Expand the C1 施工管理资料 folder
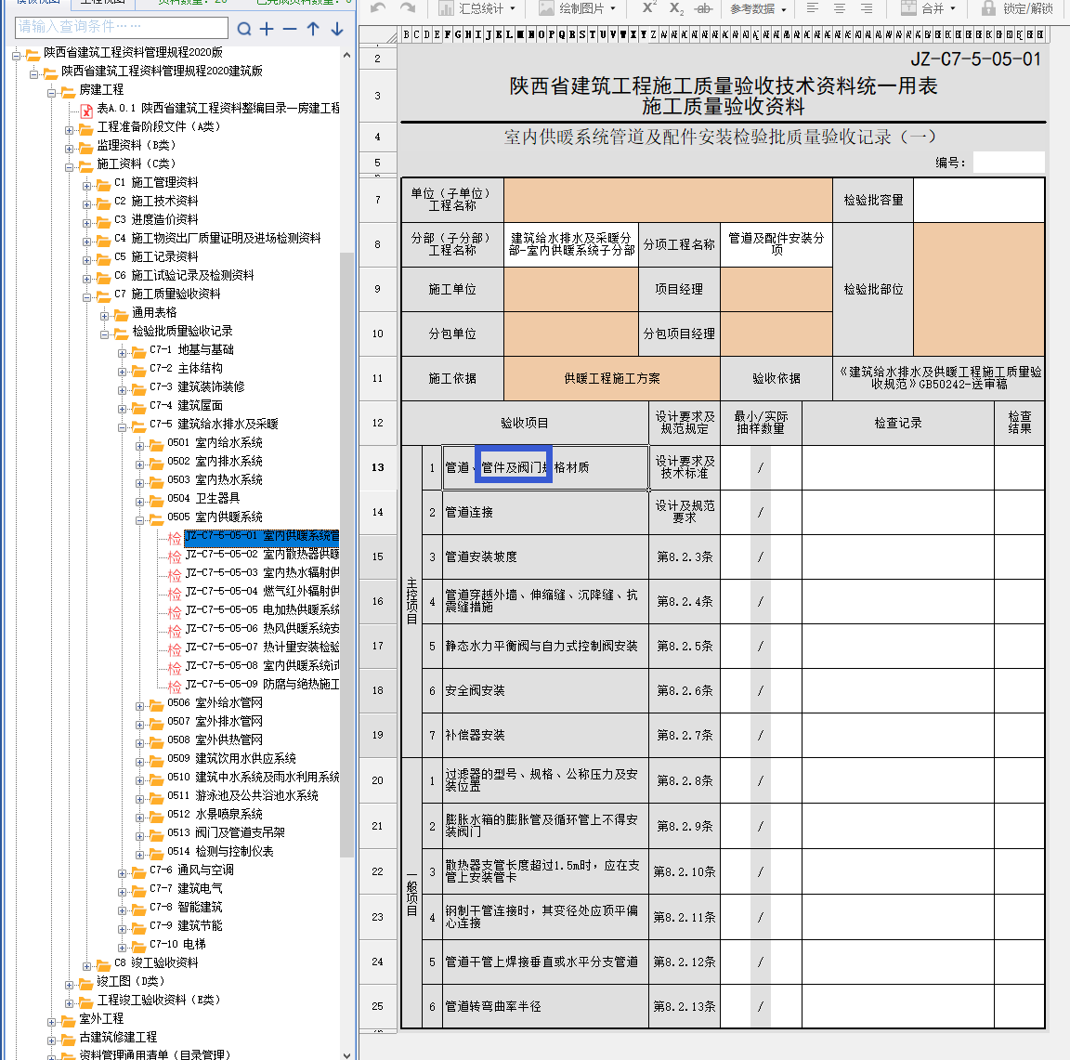The image size is (1070, 1060). (87, 186)
